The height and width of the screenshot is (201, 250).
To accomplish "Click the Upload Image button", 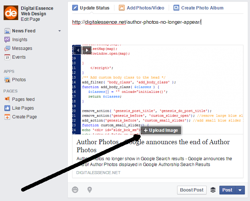I will [161, 130].
